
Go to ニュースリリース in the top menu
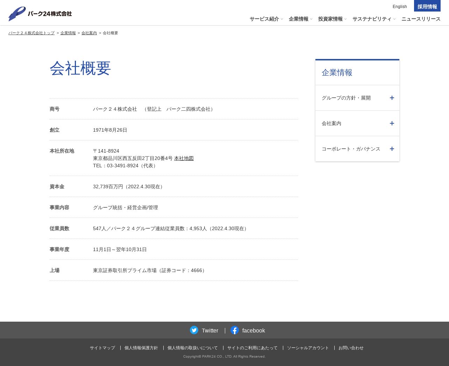point(421,19)
